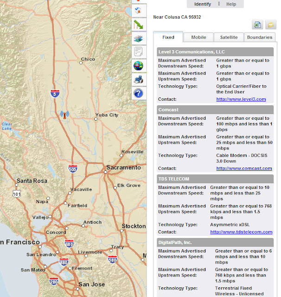Click the TDS TELECOM provider header

coord(215,179)
